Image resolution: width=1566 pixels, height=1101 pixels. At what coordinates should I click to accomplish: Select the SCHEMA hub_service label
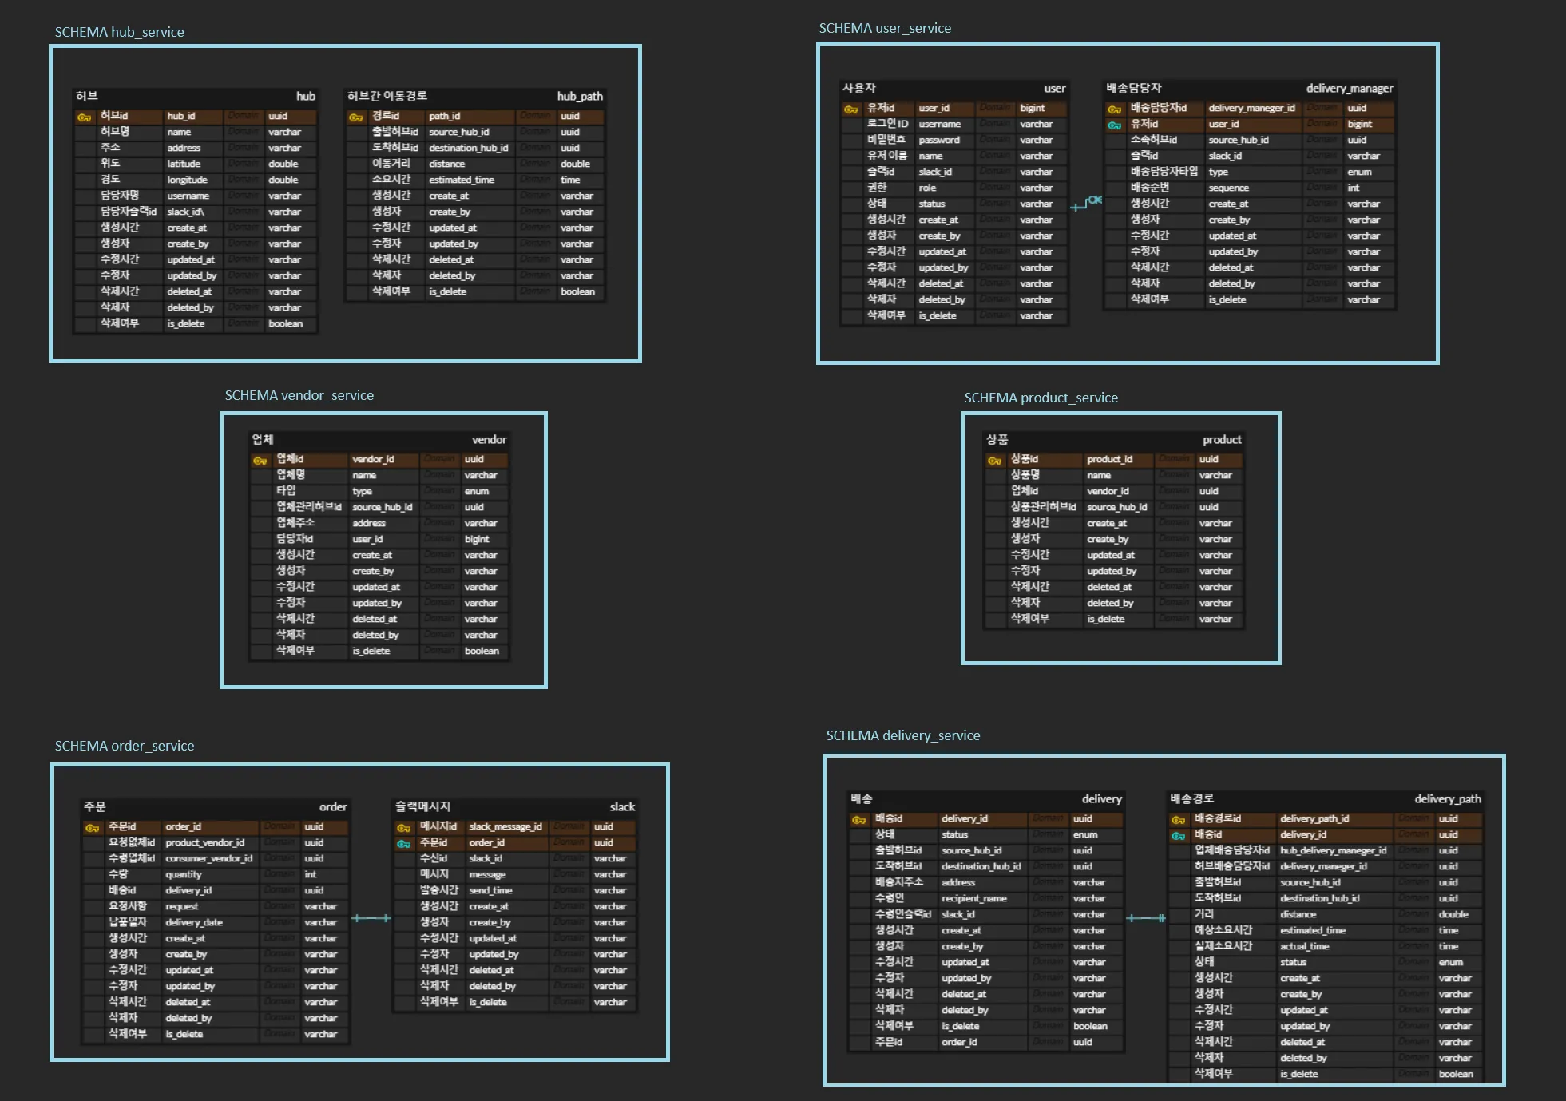119,32
